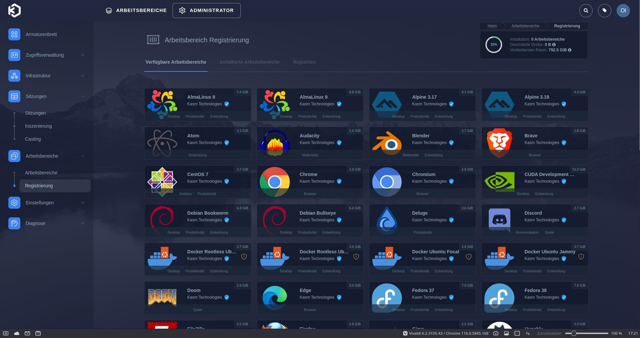Click the Geschätzte Größe info icon
The height and width of the screenshot is (338, 640).
pos(554,45)
